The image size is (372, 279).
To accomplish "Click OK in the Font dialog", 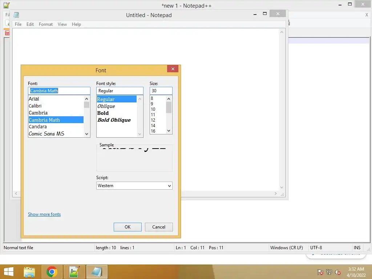I will click(x=128, y=227).
